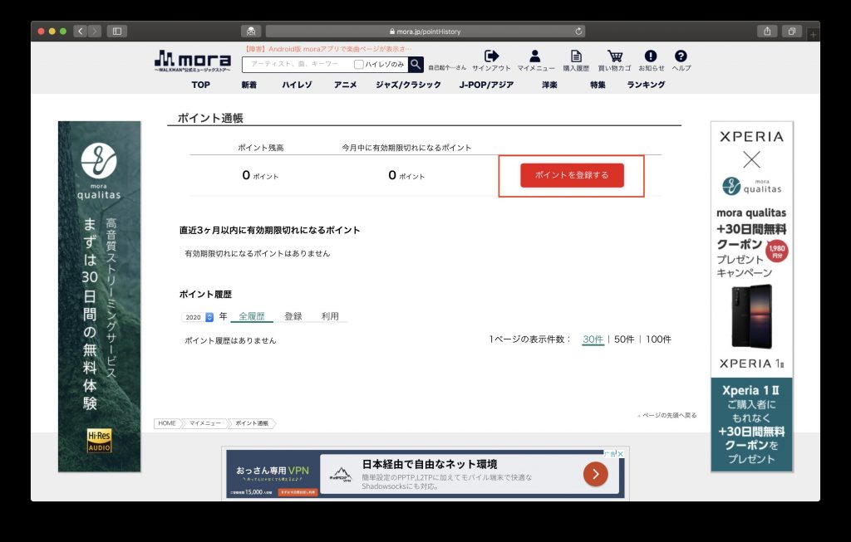This screenshot has width=851, height=542.
Task: Open ジャズ/クラシック navigation item
Action: coord(408,85)
